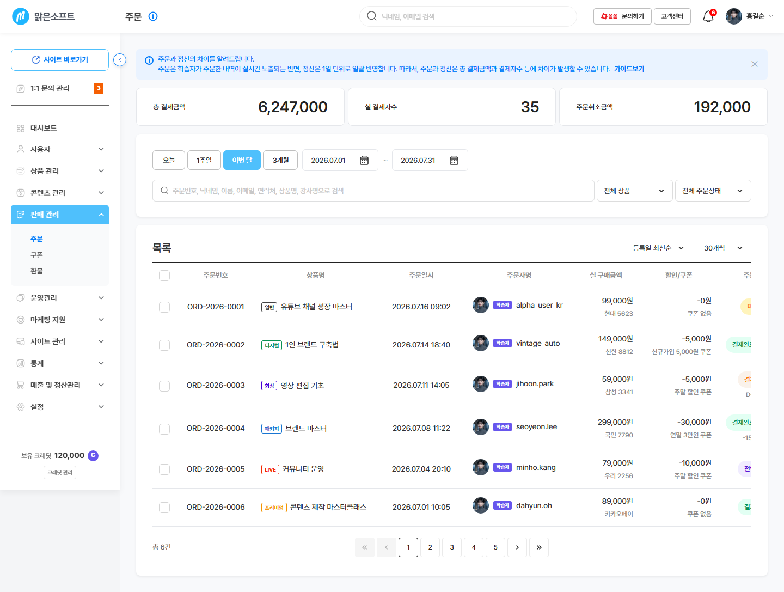
Task: Collapse the sidebar with the arrow button
Action: tap(120, 60)
